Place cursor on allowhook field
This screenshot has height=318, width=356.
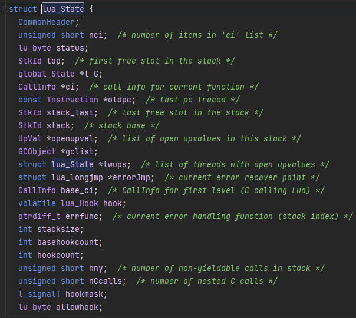pos(77,307)
